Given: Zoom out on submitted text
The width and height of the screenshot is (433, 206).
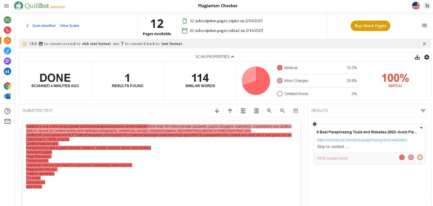Looking at the screenshot, I should click(282, 110).
